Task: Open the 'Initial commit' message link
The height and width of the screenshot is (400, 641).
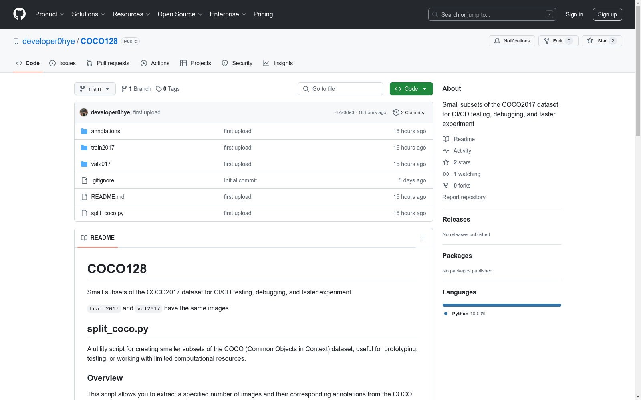Action: pos(240,180)
